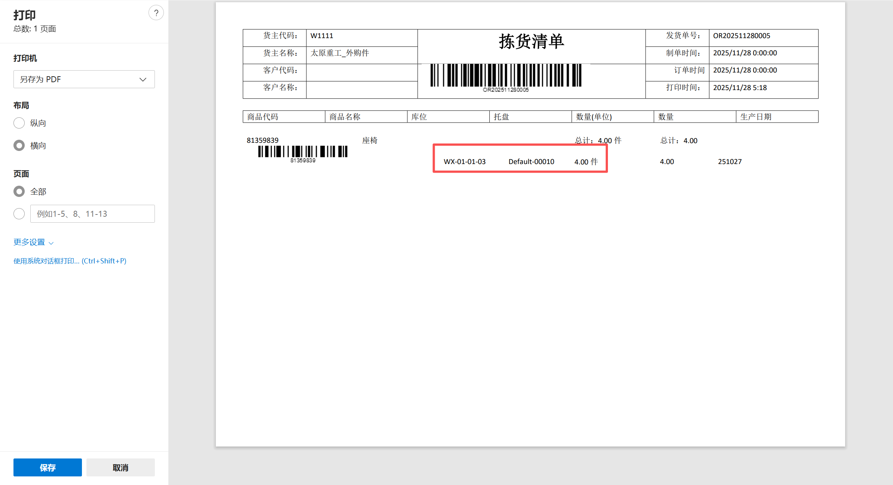Click the printer dropdown chevron arrow
The width and height of the screenshot is (893, 485).
click(x=143, y=80)
